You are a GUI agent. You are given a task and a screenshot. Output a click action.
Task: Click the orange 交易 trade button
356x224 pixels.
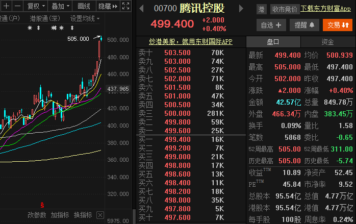pos(338,25)
